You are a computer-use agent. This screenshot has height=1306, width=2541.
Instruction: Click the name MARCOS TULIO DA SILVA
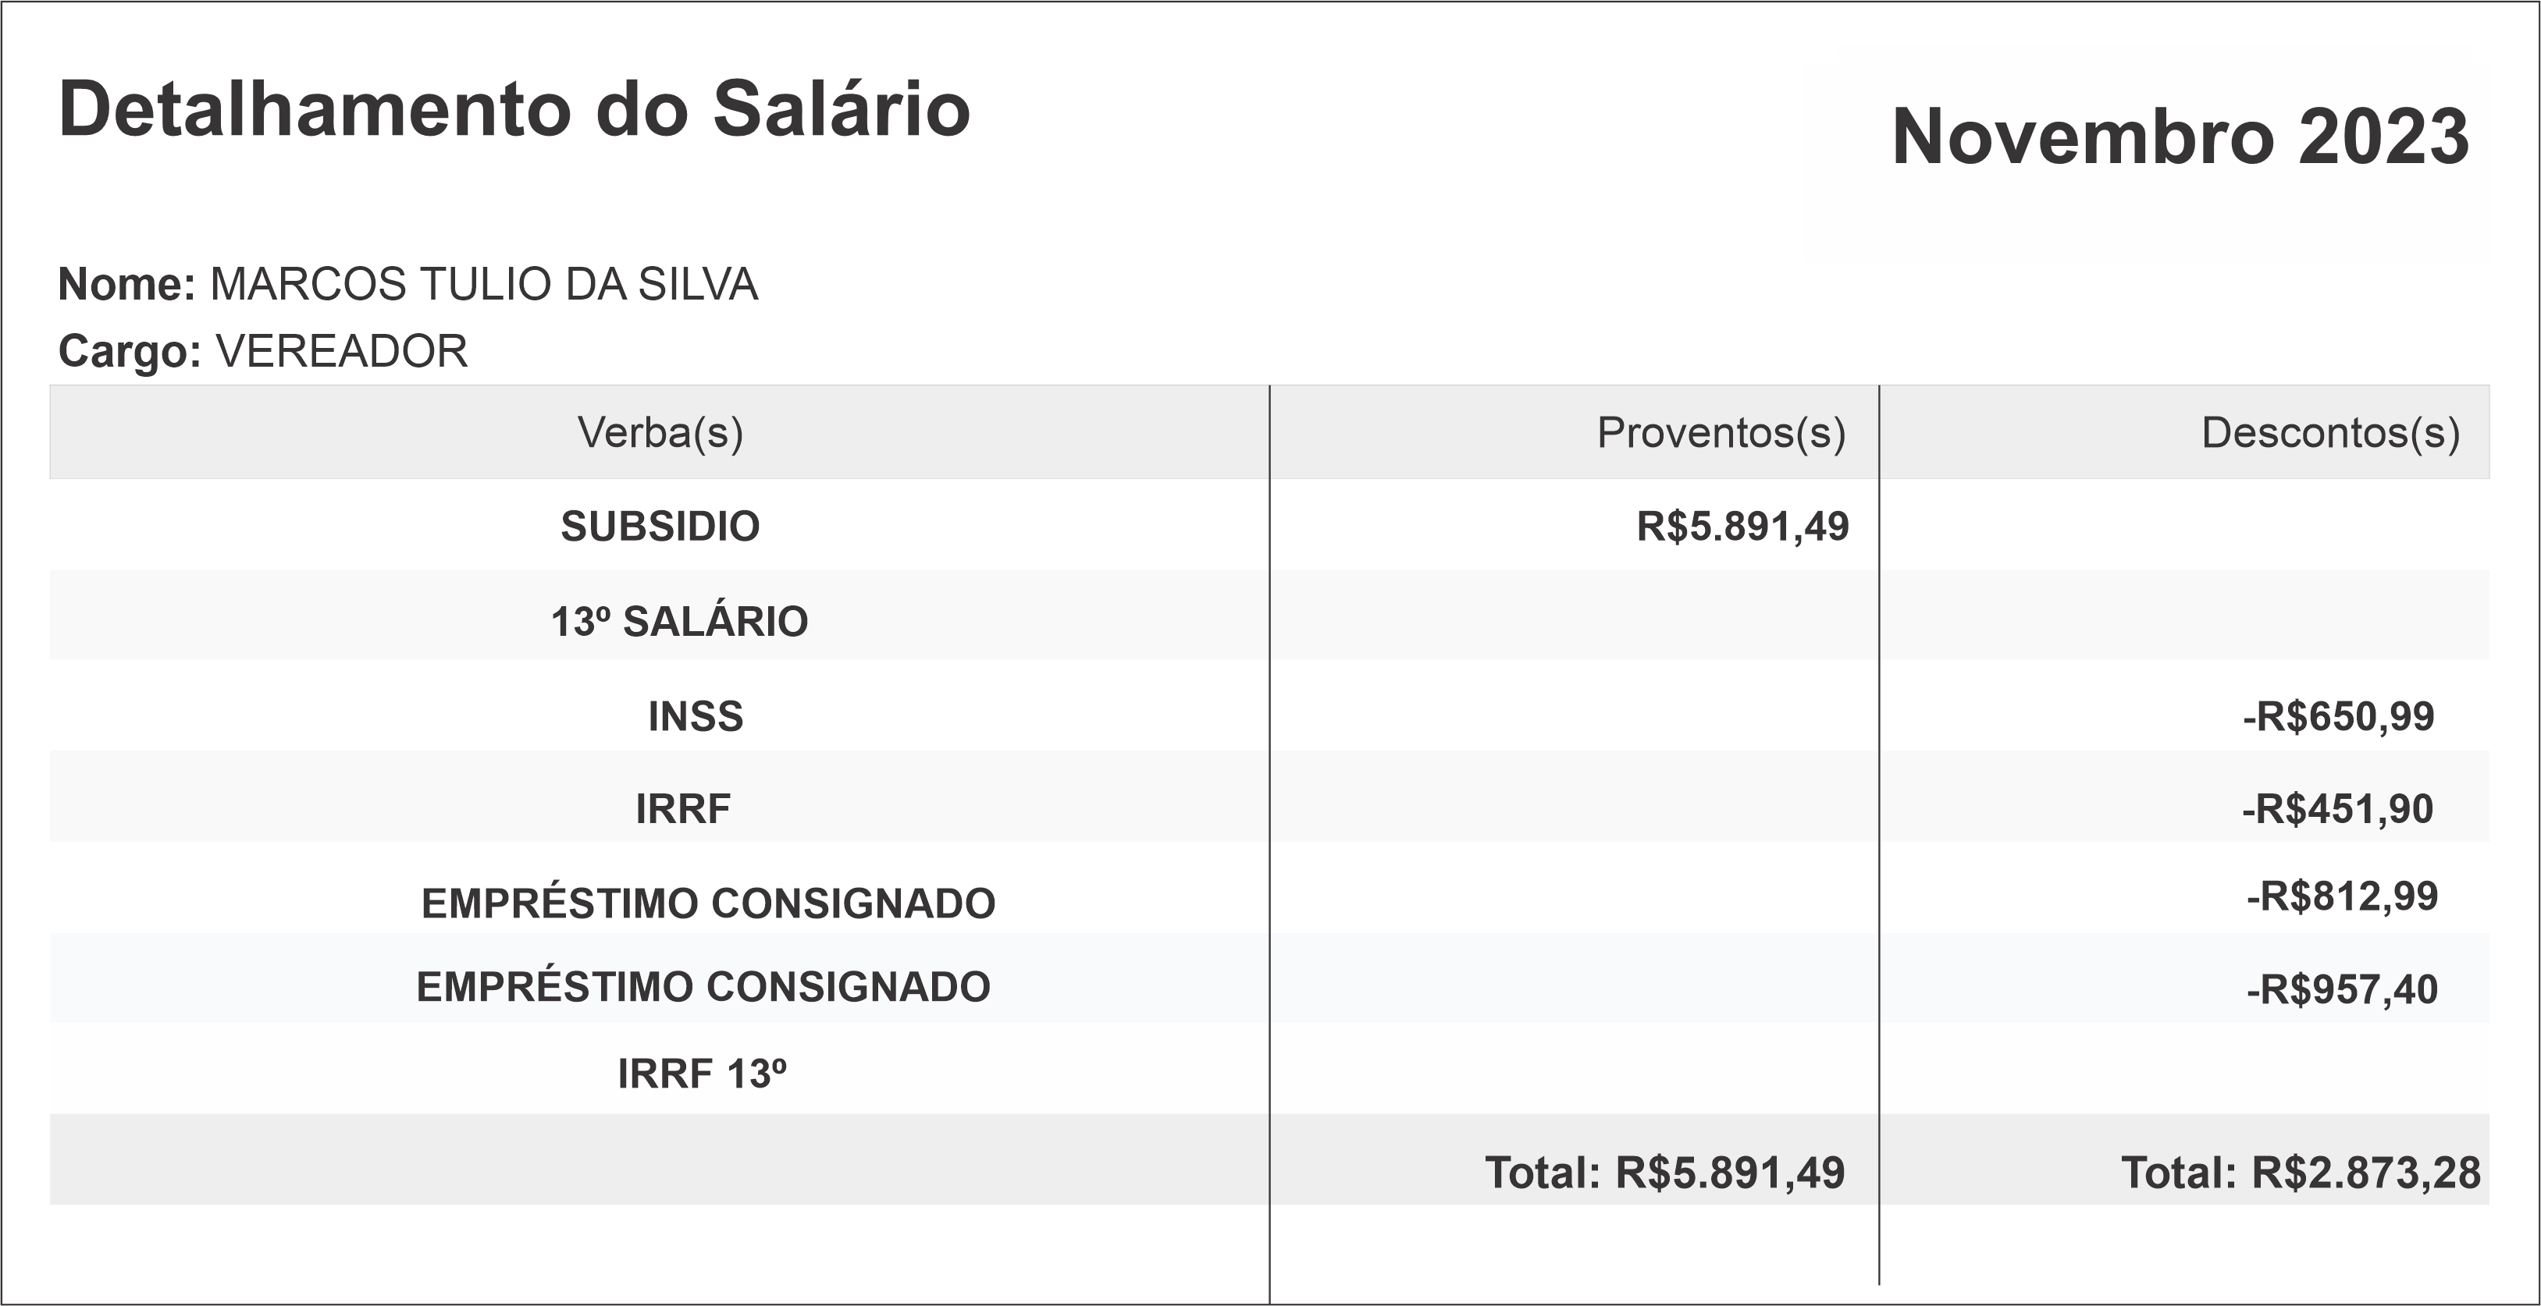coord(483,285)
